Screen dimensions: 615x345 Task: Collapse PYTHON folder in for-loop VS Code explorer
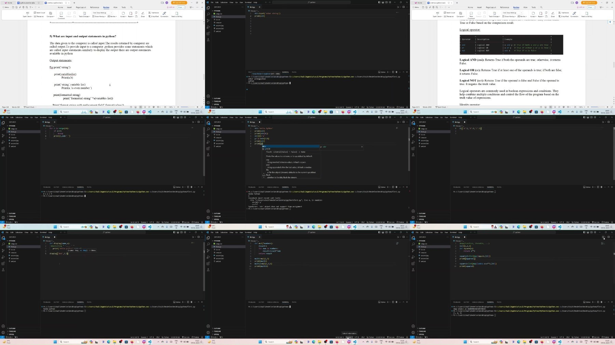pos(12,126)
